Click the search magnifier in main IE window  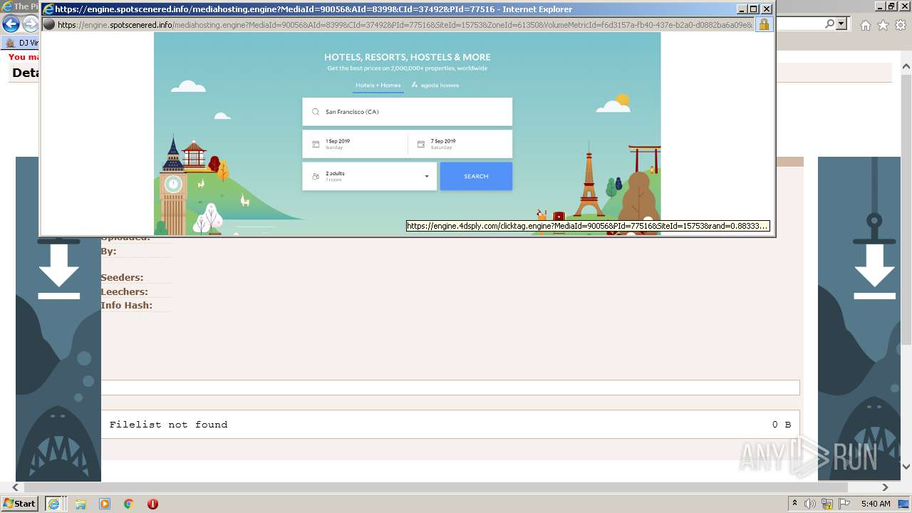click(x=829, y=24)
